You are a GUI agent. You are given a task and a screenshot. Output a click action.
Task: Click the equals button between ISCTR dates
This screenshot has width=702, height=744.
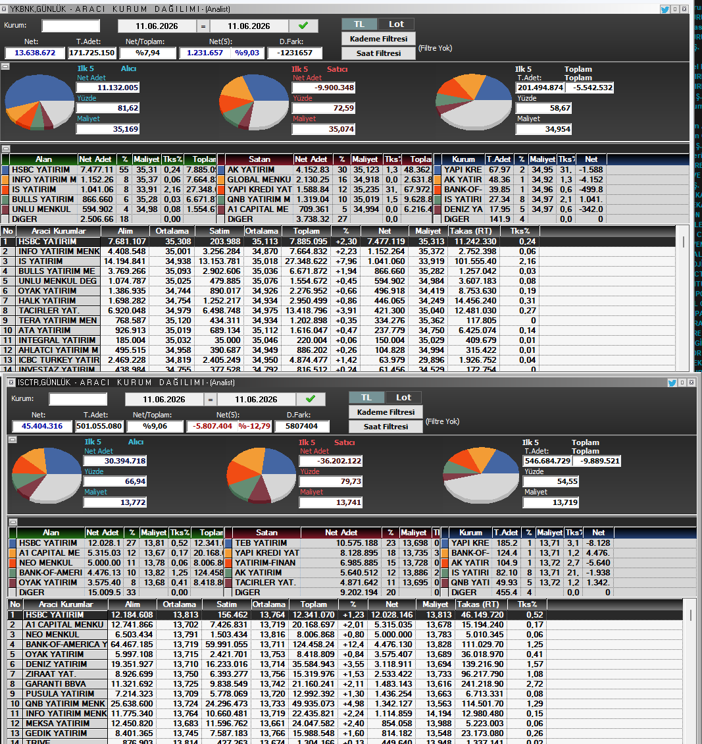pos(210,400)
